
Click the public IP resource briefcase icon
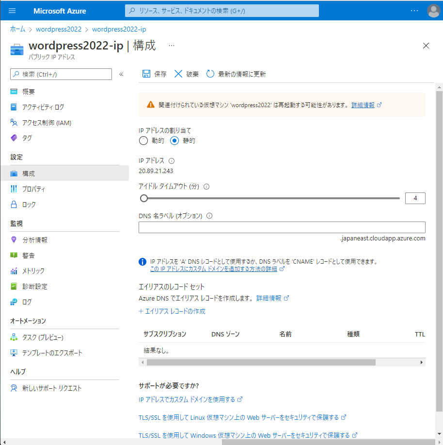[17, 49]
